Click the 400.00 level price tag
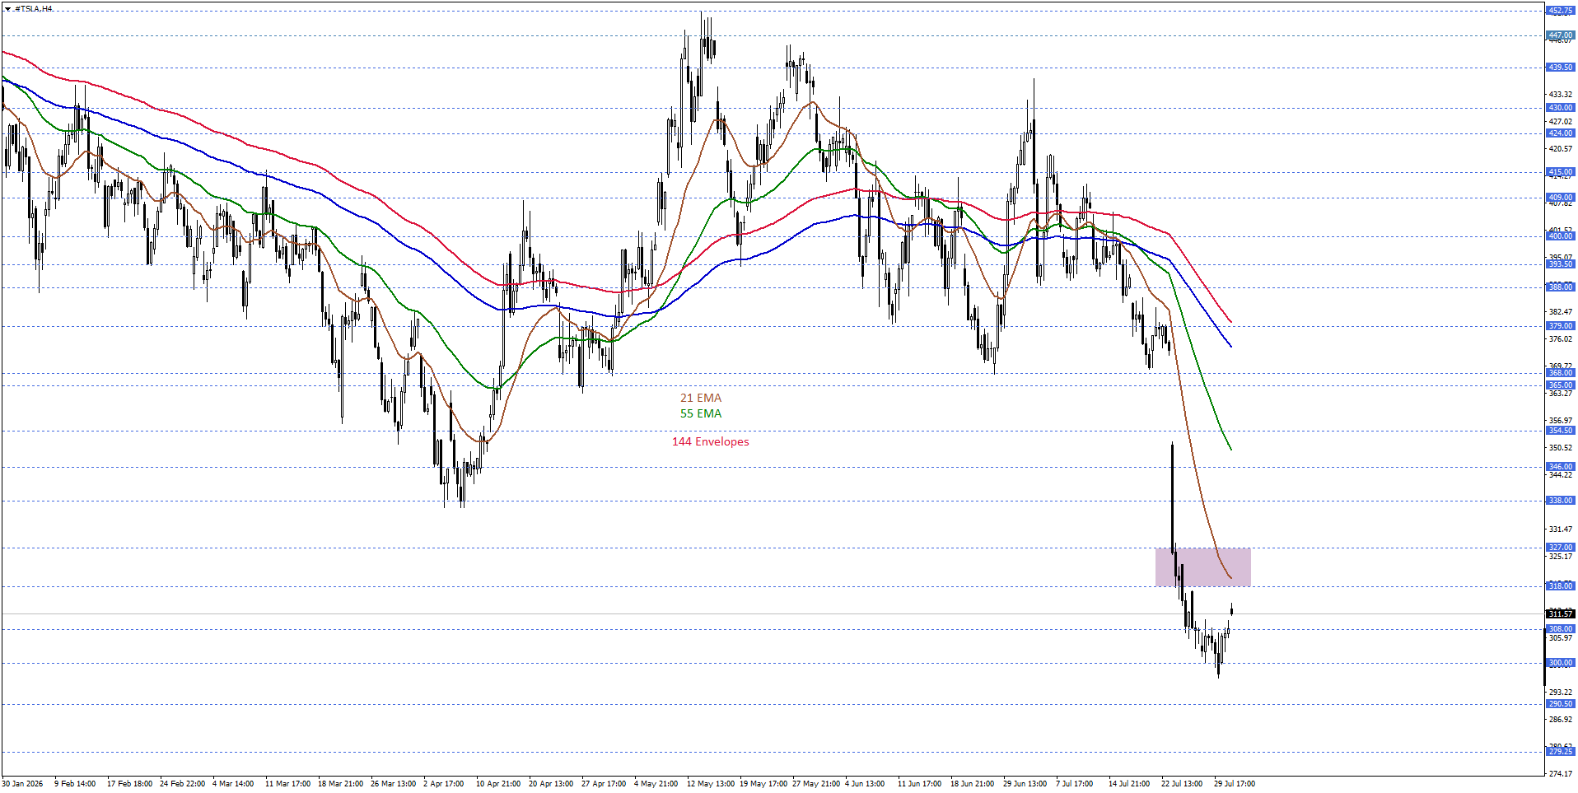Screen dimensions: 1578x793 tap(1560, 236)
